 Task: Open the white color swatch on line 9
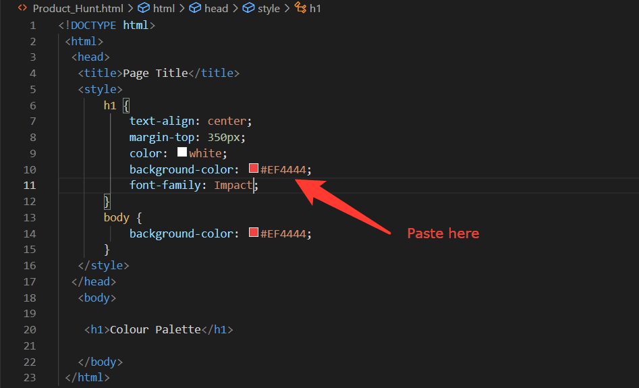(x=182, y=153)
